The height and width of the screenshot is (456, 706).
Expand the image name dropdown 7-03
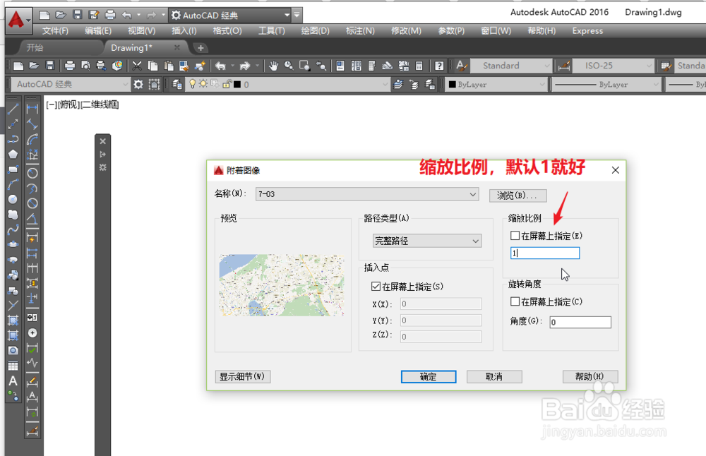tap(472, 194)
